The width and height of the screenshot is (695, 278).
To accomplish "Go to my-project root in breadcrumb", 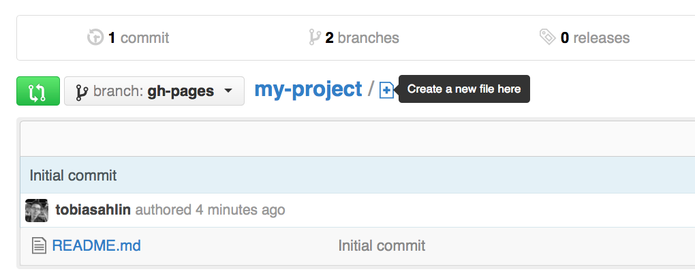I will tap(308, 89).
